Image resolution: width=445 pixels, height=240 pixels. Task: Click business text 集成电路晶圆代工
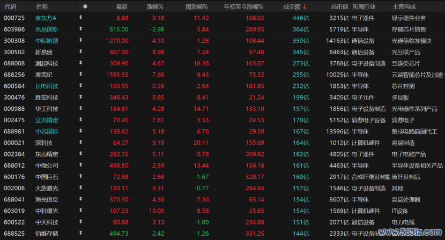click(x=414, y=132)
